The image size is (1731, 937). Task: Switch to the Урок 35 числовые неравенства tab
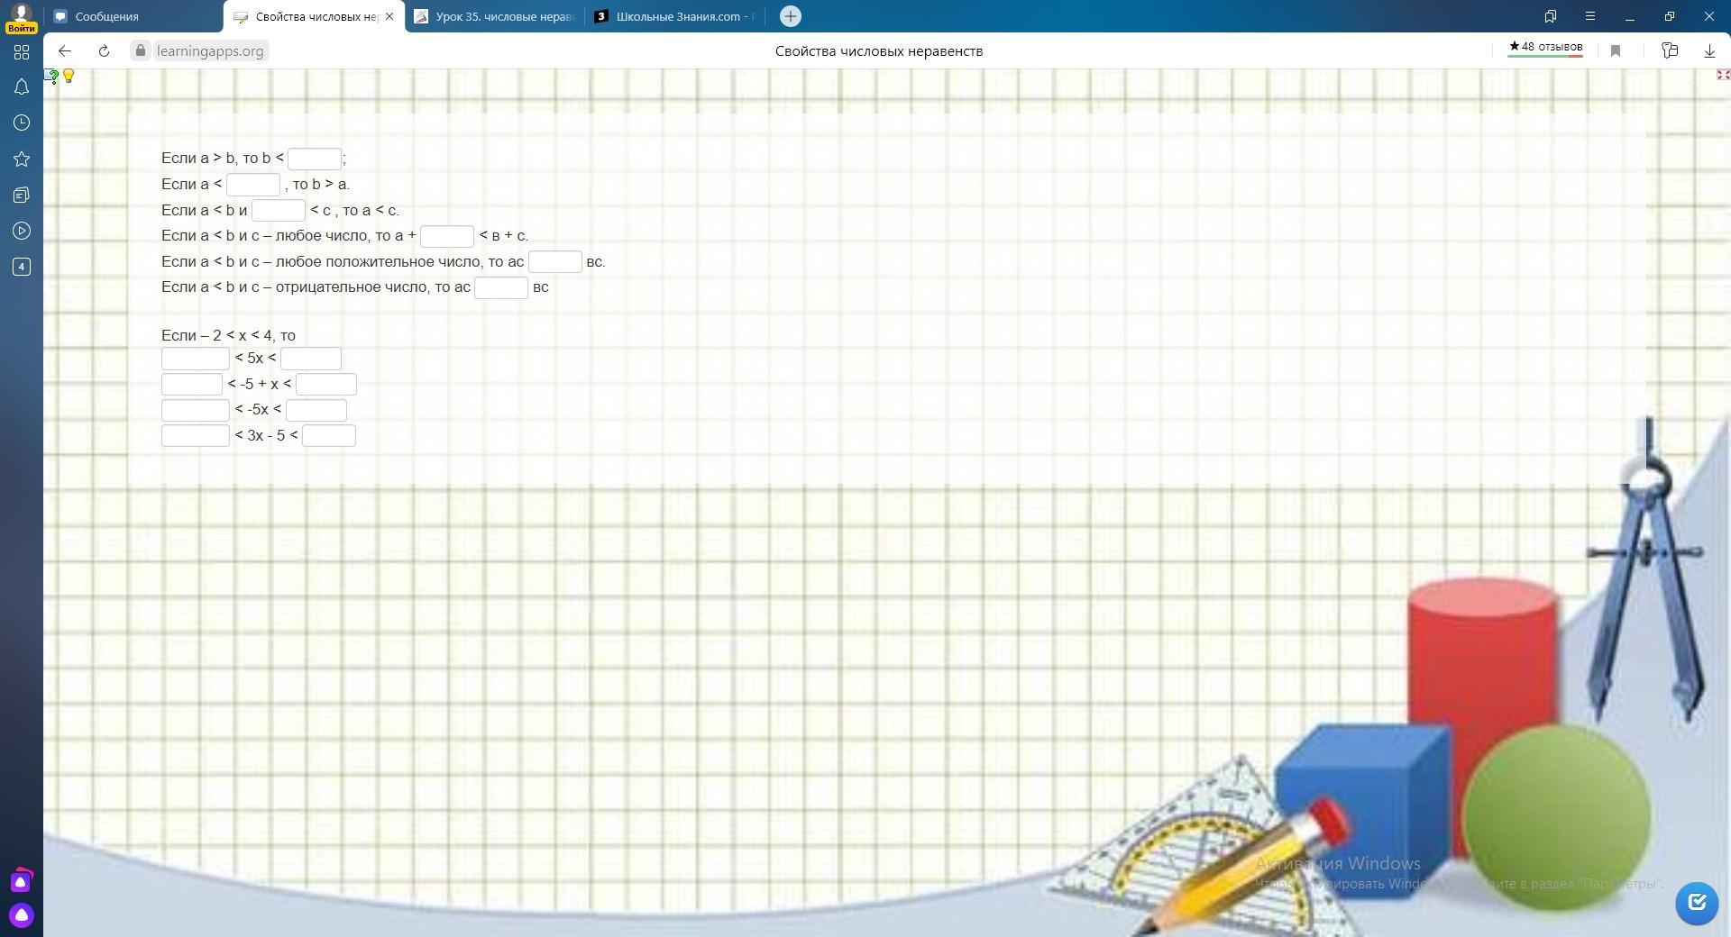[495, 16]
